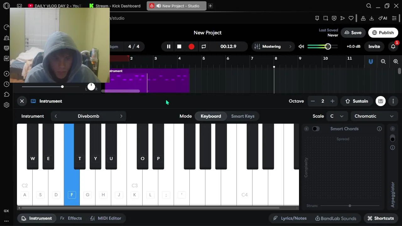Open the Lyrics/Notes panel
Viewport: 402px width, 226px height.
click(290, 218)
